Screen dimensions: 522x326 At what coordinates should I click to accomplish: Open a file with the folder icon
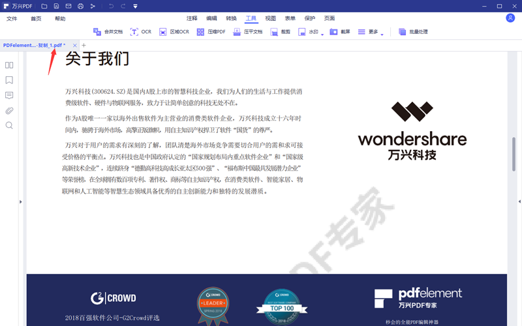[x=44, y=6]
